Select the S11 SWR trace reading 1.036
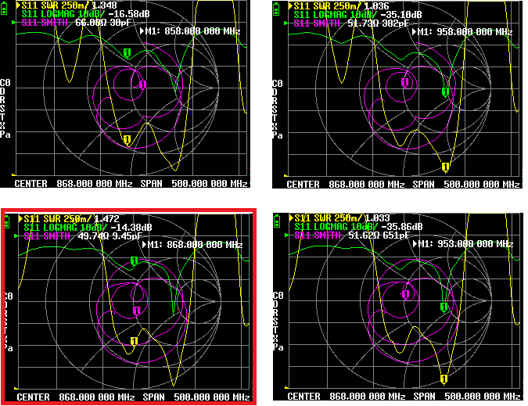Viewport: 528px width, 406px height. [339, 6]
